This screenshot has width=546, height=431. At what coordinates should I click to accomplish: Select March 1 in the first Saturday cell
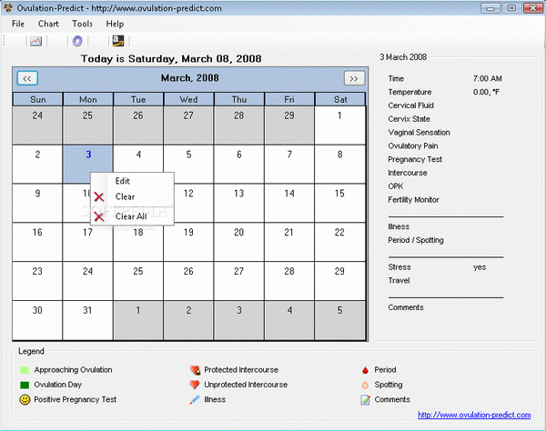tap(339, 125)
